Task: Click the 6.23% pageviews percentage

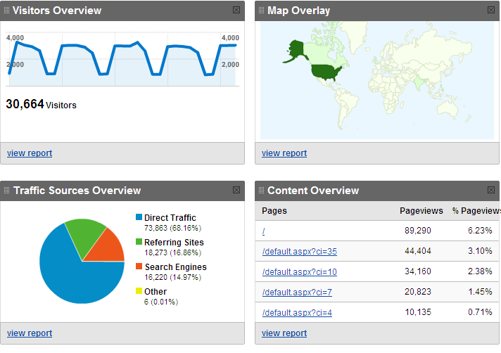Action: pos(480,231)
